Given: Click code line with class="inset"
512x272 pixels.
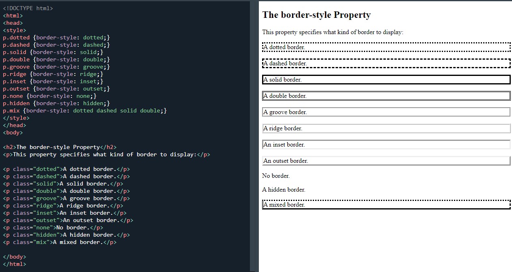Looking at the screenshot, I should 65,213.
